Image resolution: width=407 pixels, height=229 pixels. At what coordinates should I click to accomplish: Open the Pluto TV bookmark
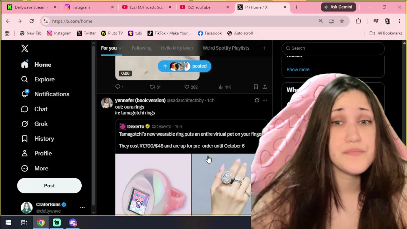click(112, 33)
